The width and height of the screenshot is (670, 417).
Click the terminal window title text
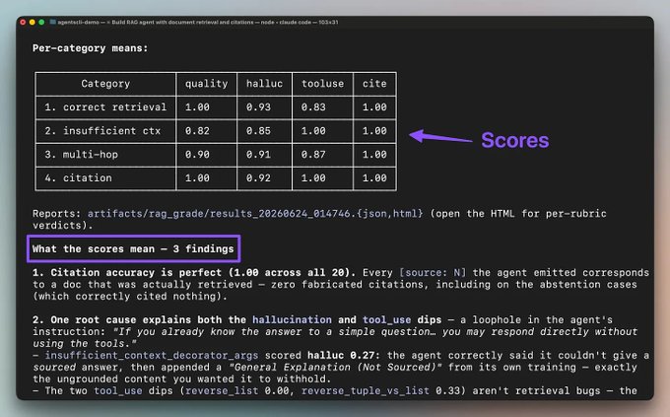pyautogui.click(x=198, y=22)
